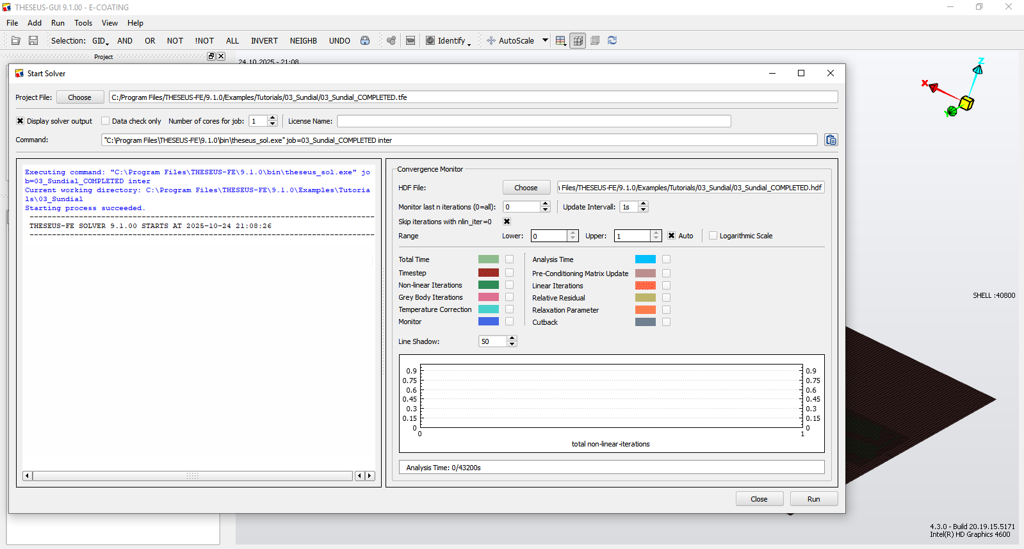
Task: Click the selection lock icon
Action: click(365, 40)
